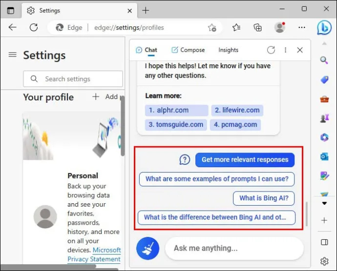Add this page to favorites
The width and height of the screenshot is (337, 271).
coord(212,27)
